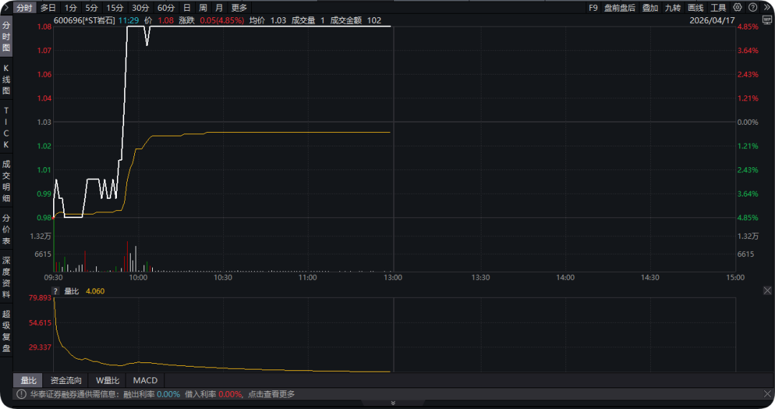Expand the double-chevron panel at top right

767,7
